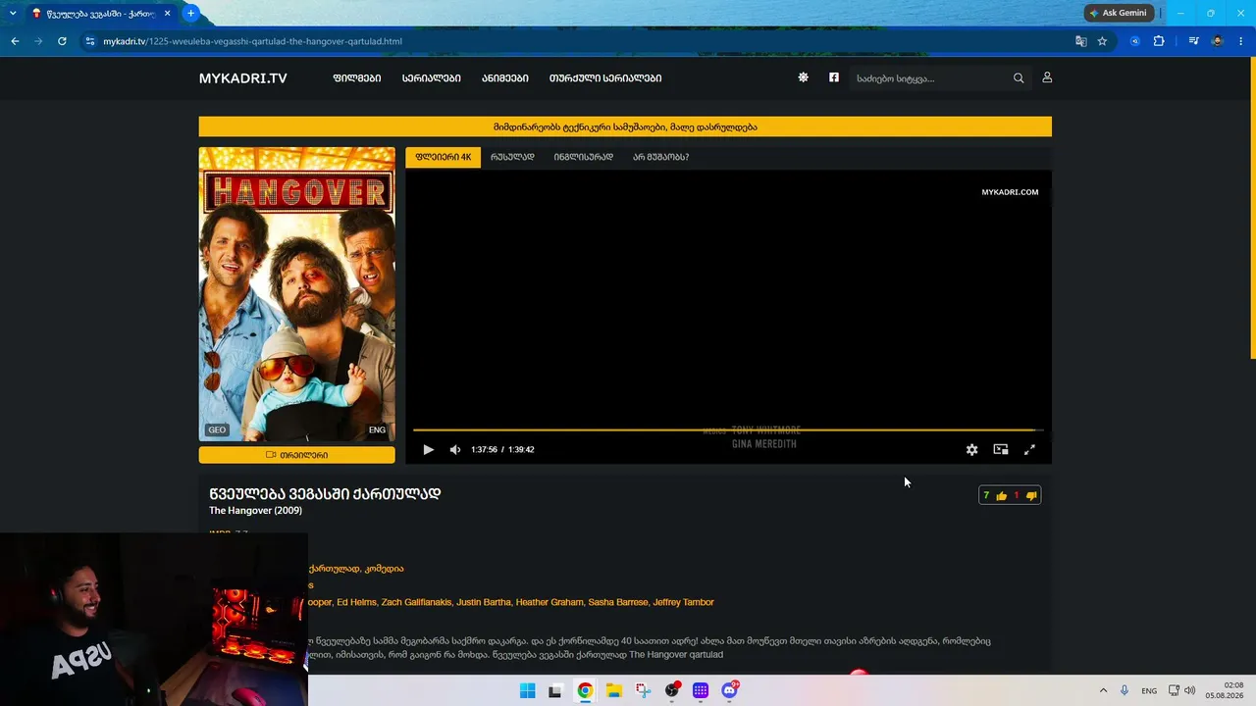Open Discord from taskbar
The width and height of the screenshot is (1256, 706).
pyautogui.click(x=729, y=690)
